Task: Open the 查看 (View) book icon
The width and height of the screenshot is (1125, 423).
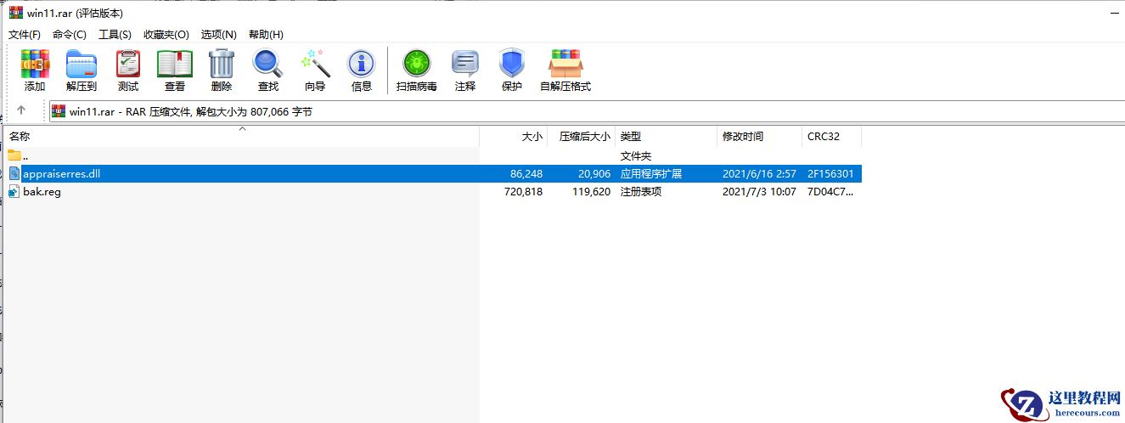Action: (175, 64)
